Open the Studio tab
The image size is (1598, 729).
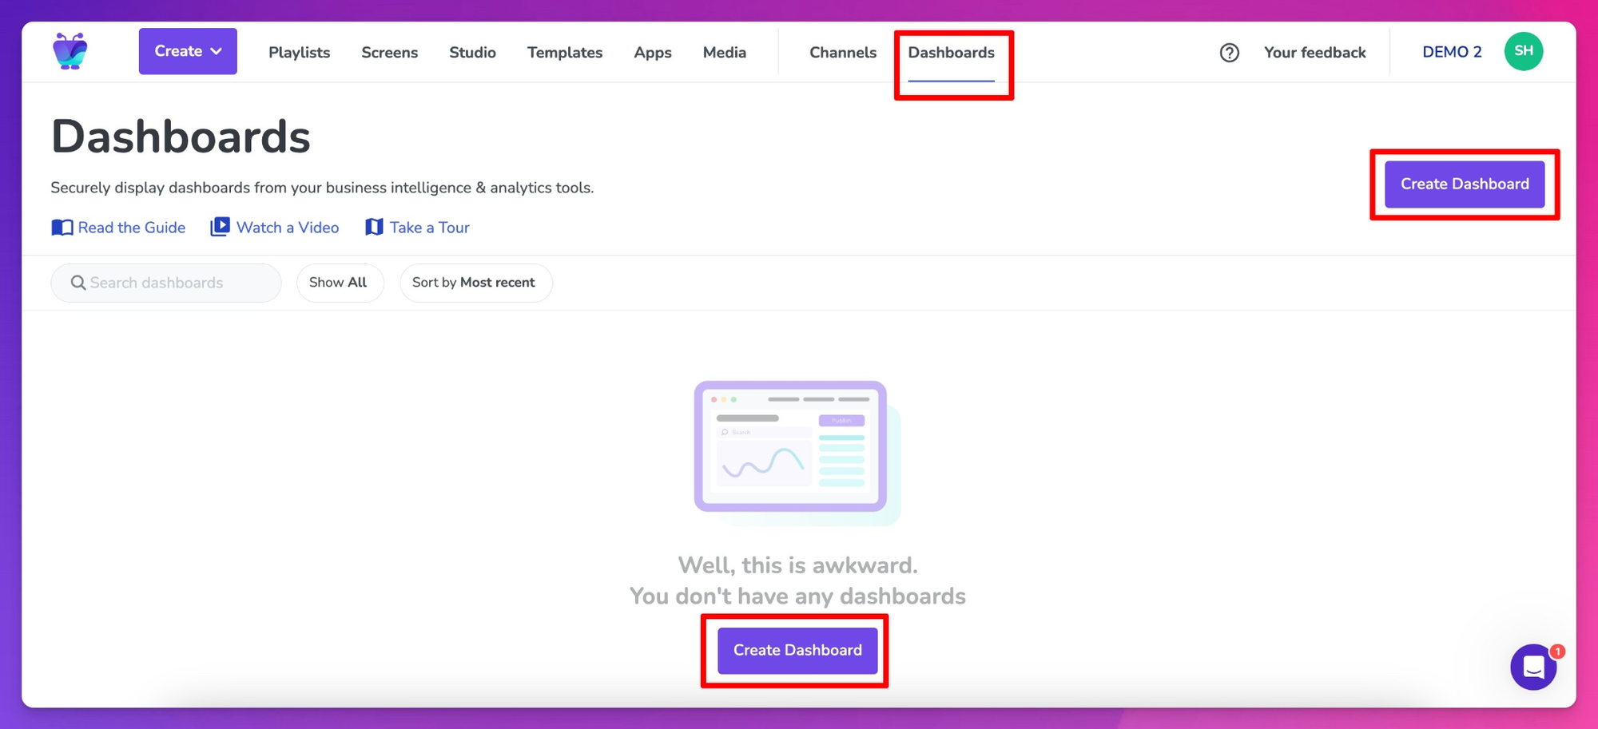472,53
